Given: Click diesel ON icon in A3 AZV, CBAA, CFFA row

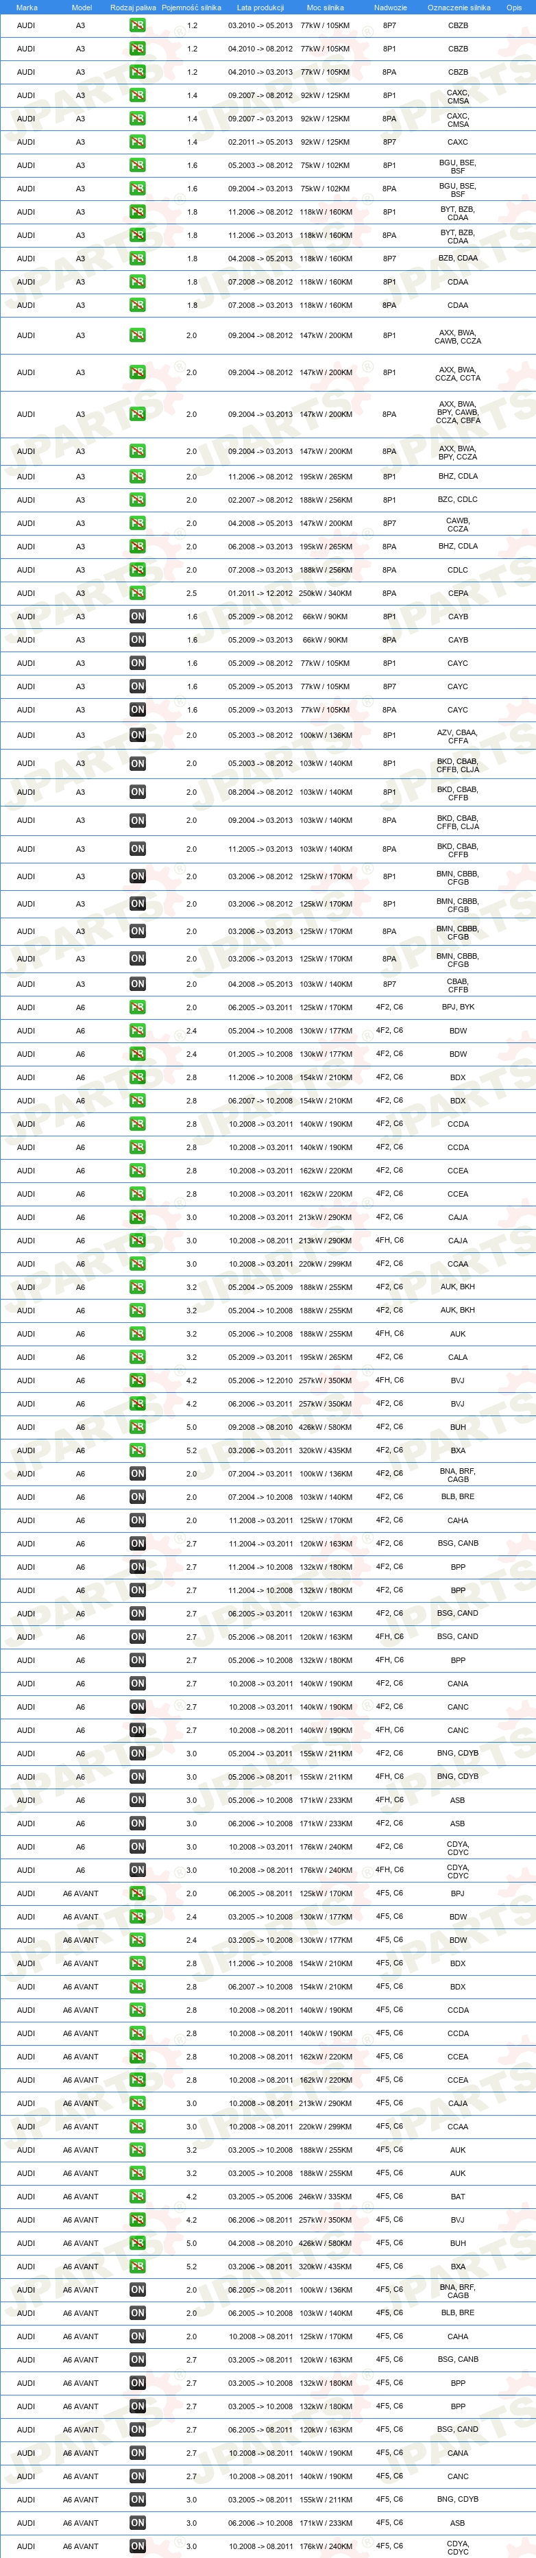Looking at the screenshot, I should pos(137,735).
